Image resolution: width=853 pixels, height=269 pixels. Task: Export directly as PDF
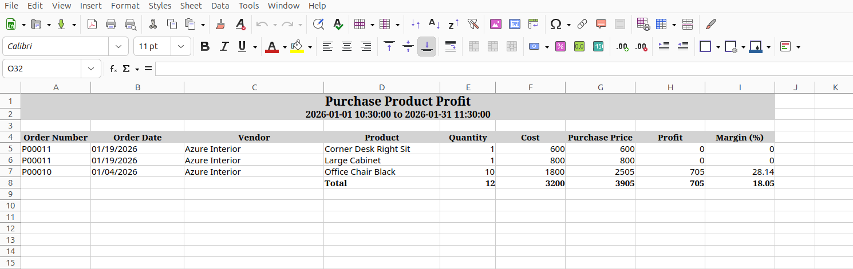click(92, 25)
